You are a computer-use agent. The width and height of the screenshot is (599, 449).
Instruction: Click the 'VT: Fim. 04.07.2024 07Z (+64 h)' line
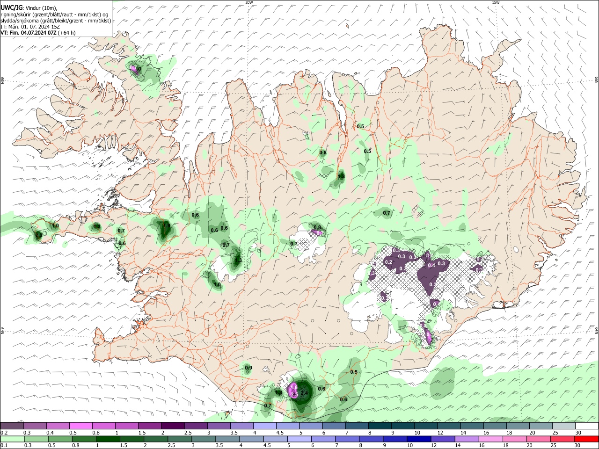38,33
